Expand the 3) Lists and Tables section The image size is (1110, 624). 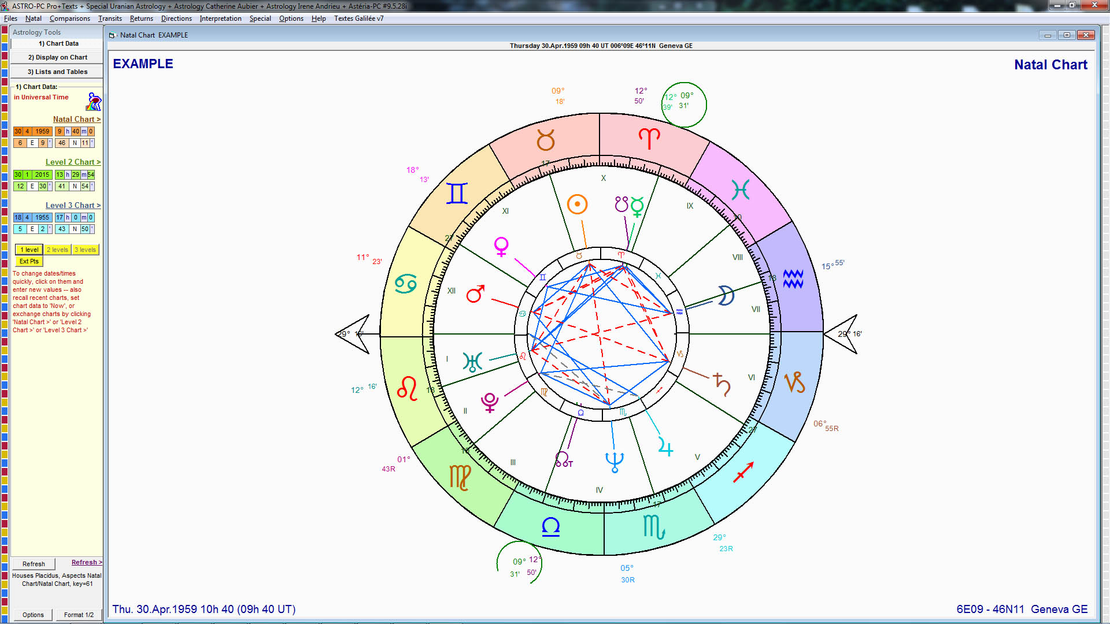click(57, 72)
